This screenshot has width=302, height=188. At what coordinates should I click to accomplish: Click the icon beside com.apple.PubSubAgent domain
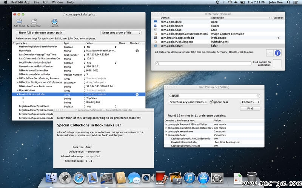(156, 42)
